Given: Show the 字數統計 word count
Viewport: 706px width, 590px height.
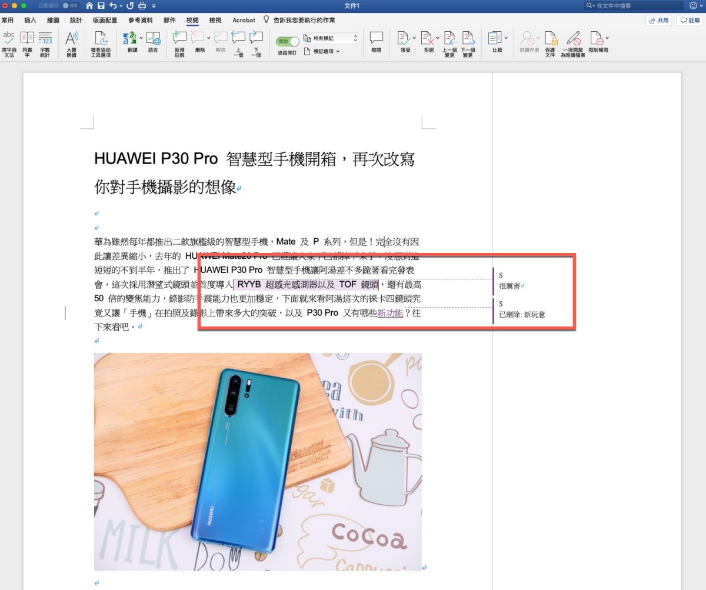Looking at the screenshot, I should pyautogui.click(x=45, y=44).
